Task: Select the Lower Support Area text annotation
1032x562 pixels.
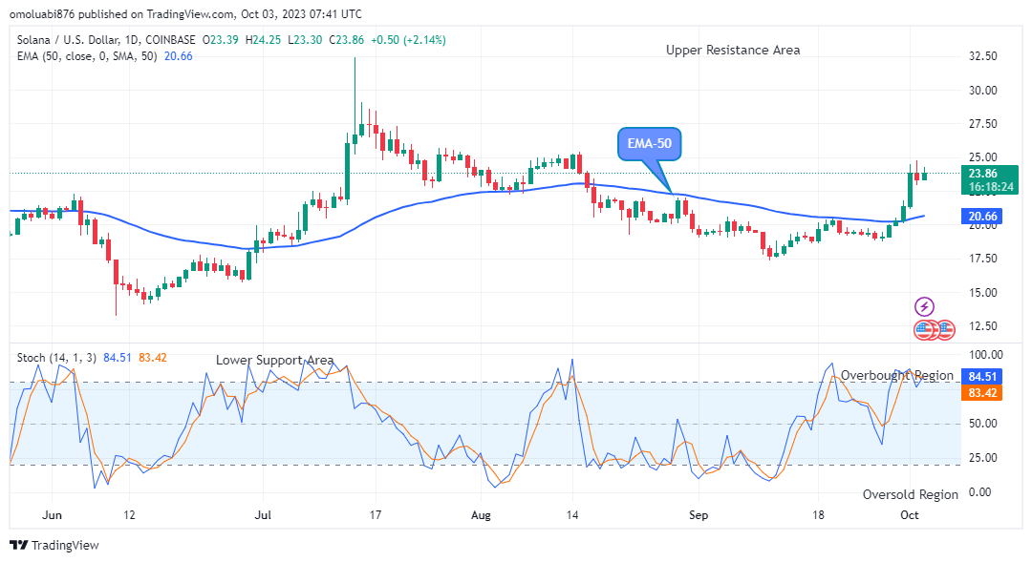Action: 274,360
